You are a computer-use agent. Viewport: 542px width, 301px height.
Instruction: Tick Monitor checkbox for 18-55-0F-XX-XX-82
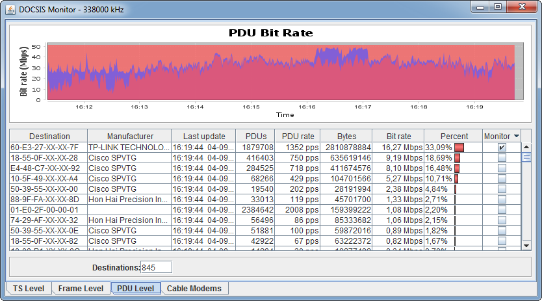coord(502,241)
